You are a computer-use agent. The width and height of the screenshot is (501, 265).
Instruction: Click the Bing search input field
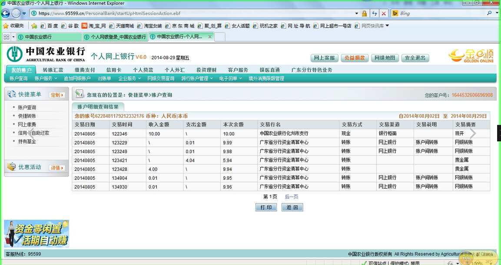coord(442,13)
